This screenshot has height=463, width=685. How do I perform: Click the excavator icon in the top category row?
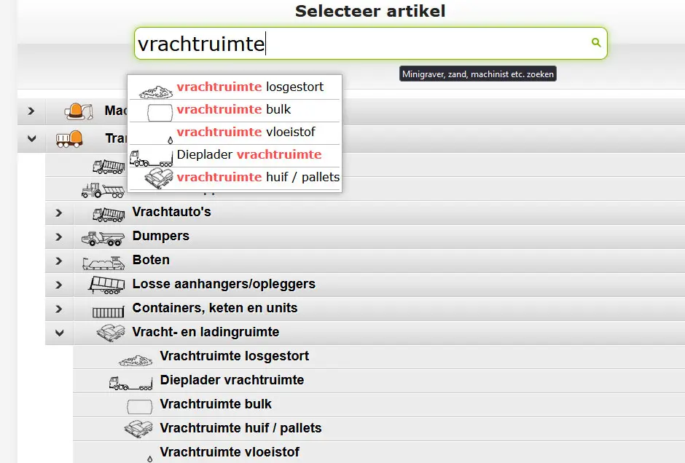[78, 111]
